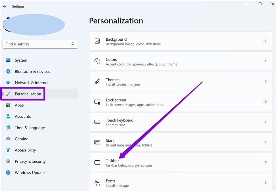Select System in the sidebar

[40, 60]
